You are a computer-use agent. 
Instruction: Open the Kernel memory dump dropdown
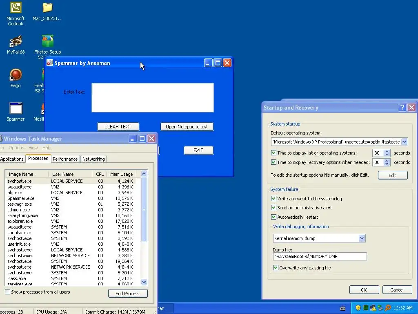[362, 238]
